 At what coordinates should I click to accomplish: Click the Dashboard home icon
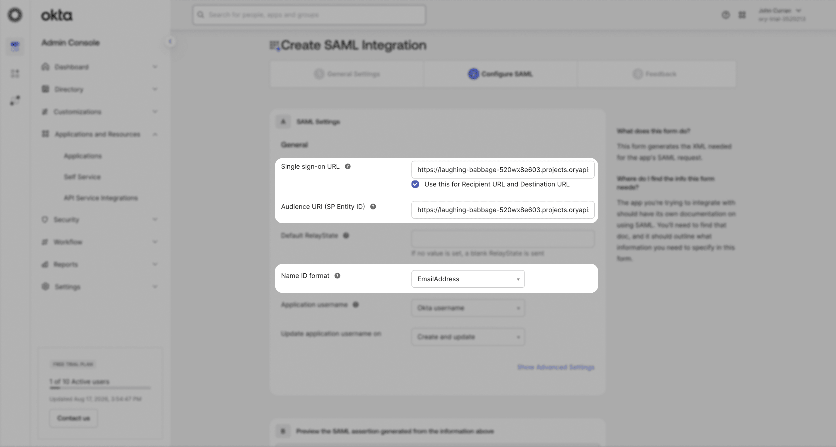(45, 66)
